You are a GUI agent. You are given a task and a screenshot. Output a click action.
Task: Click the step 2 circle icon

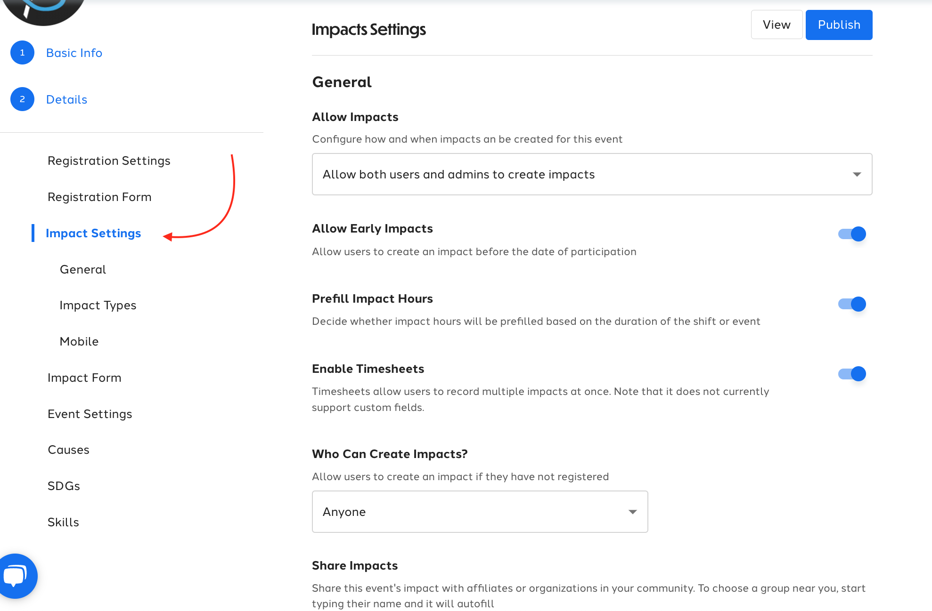pyautogui.click(x=22, y=99)
